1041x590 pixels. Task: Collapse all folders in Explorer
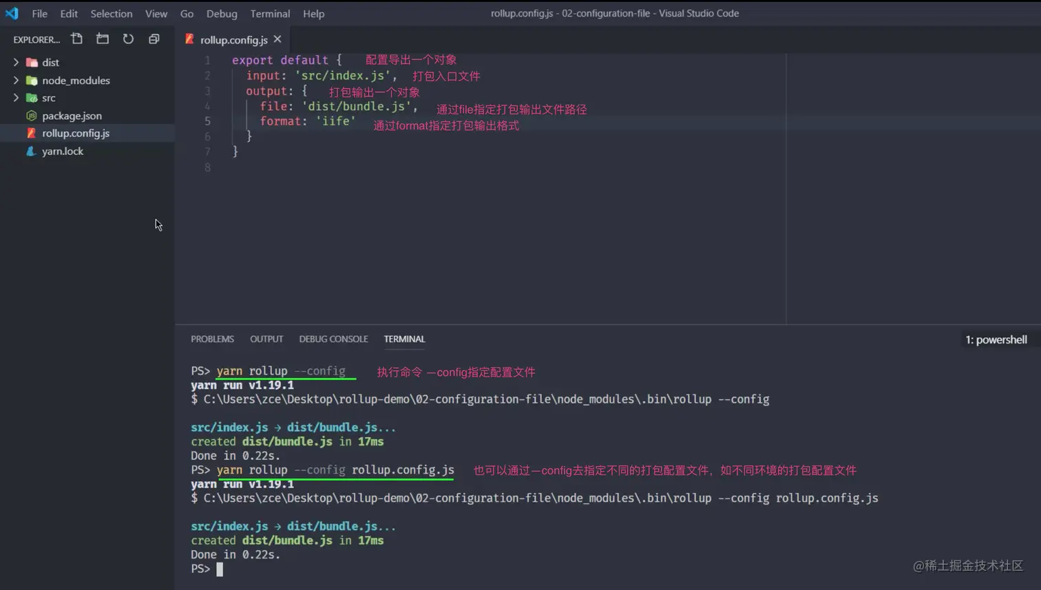154,39
